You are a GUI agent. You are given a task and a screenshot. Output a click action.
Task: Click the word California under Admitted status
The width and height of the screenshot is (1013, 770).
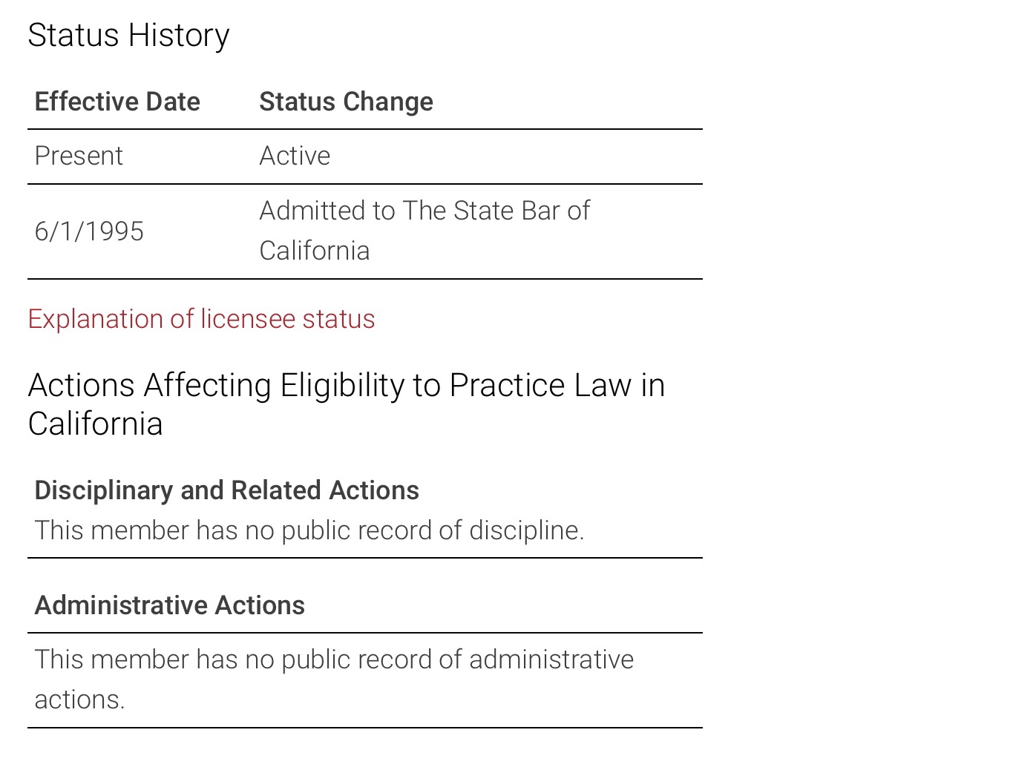pos(315,251)
